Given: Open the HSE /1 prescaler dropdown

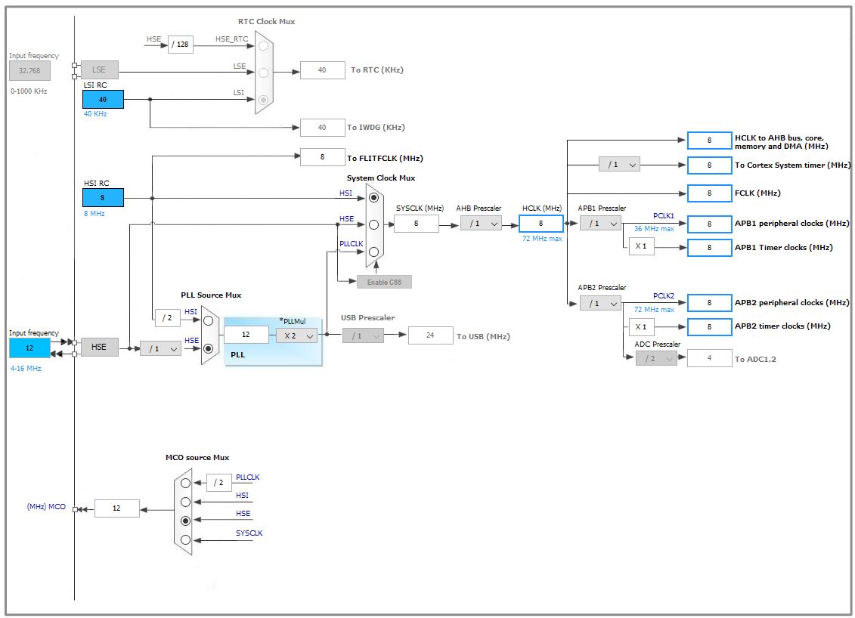Looking at the screenshot, I should 160,348.
